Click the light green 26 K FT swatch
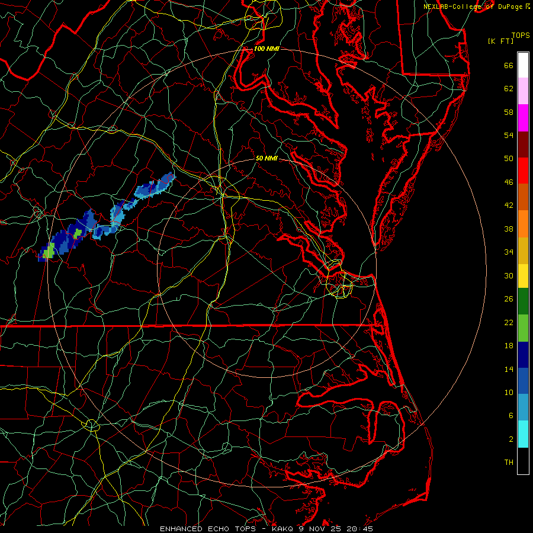This screenshot has height=533, width=533. click(x=523, y=328)
